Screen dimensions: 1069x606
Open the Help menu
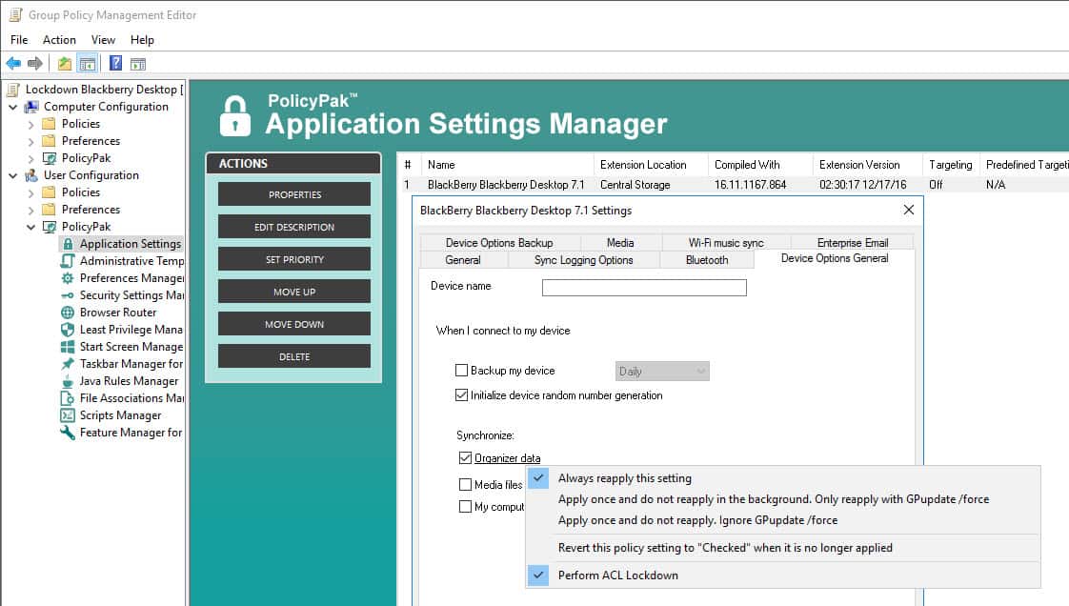[x=142, y=39]
